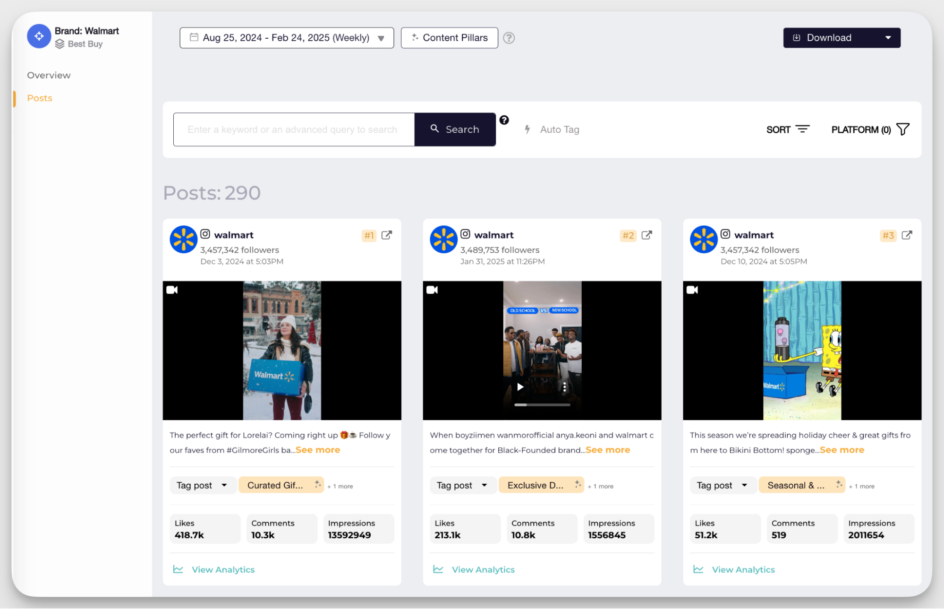
Task: Play the post #2 video
Action: 520,387
